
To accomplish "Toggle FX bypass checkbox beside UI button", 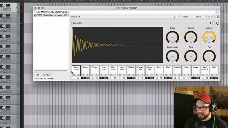I will tap(218, 17).
